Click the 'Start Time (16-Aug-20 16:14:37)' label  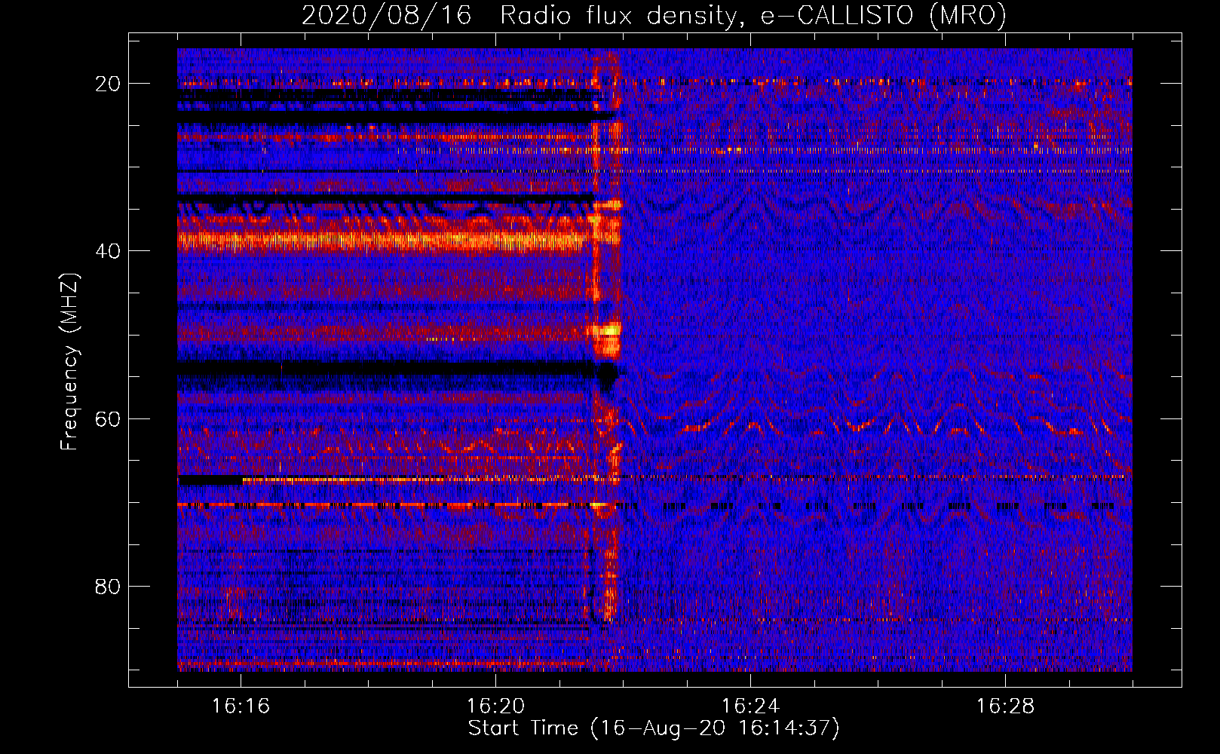[x=654, y=728]
